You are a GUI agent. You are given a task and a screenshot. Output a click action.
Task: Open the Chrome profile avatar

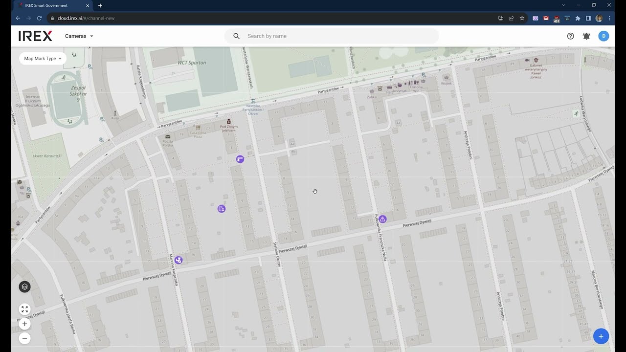tap(599, 18)
